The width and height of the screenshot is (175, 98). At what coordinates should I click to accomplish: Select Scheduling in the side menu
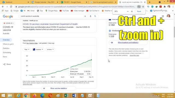point(7,53)
